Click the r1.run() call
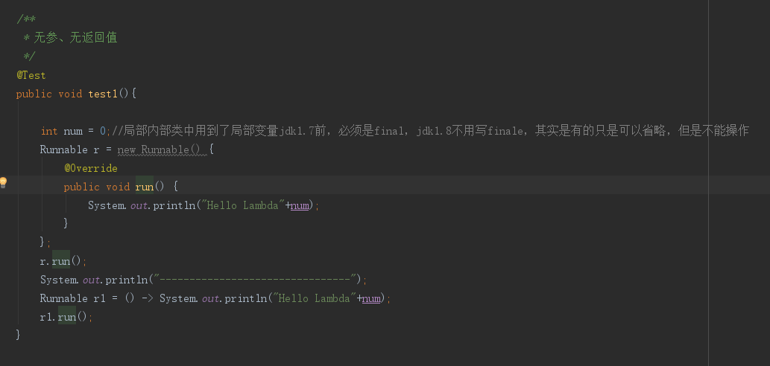The height and width of the screenshot is (366, 770). [66, 317]
